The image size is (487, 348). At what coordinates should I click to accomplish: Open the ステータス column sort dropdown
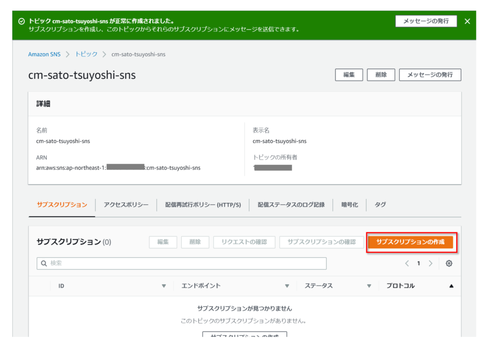[x=369, y=286]
